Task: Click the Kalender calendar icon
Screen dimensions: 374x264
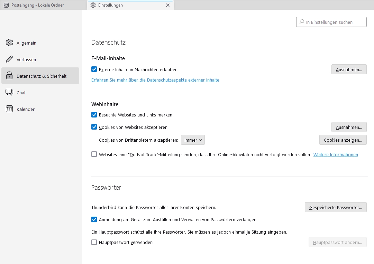Action: pyautogui.click(x=9, y=109)
